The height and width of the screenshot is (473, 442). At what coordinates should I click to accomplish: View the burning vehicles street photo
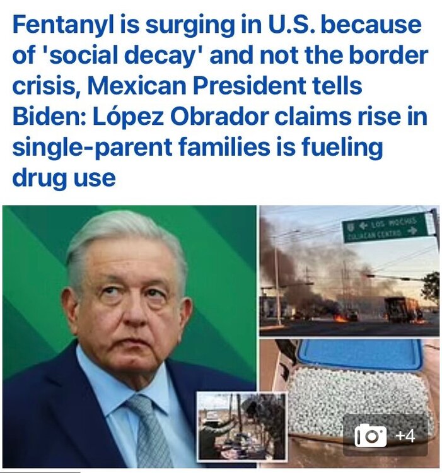349,271
